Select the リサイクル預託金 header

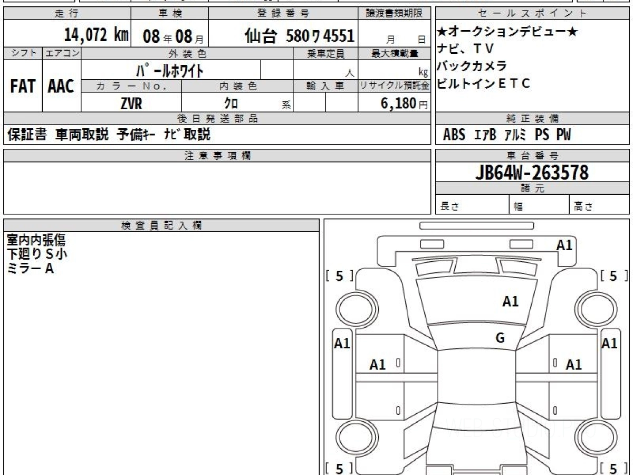click(395, 86)
